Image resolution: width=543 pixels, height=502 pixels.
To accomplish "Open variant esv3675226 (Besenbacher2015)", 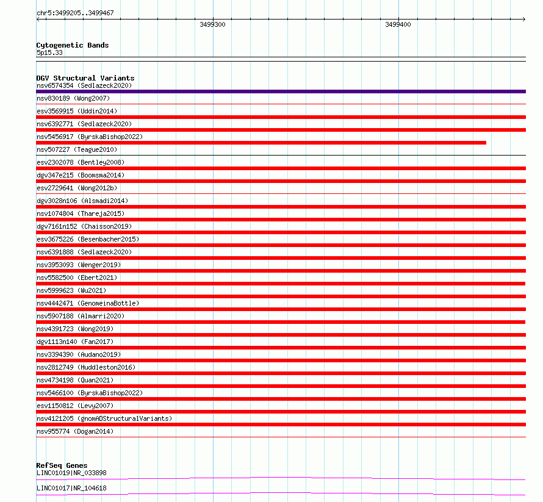I will [x=88, y=239].
